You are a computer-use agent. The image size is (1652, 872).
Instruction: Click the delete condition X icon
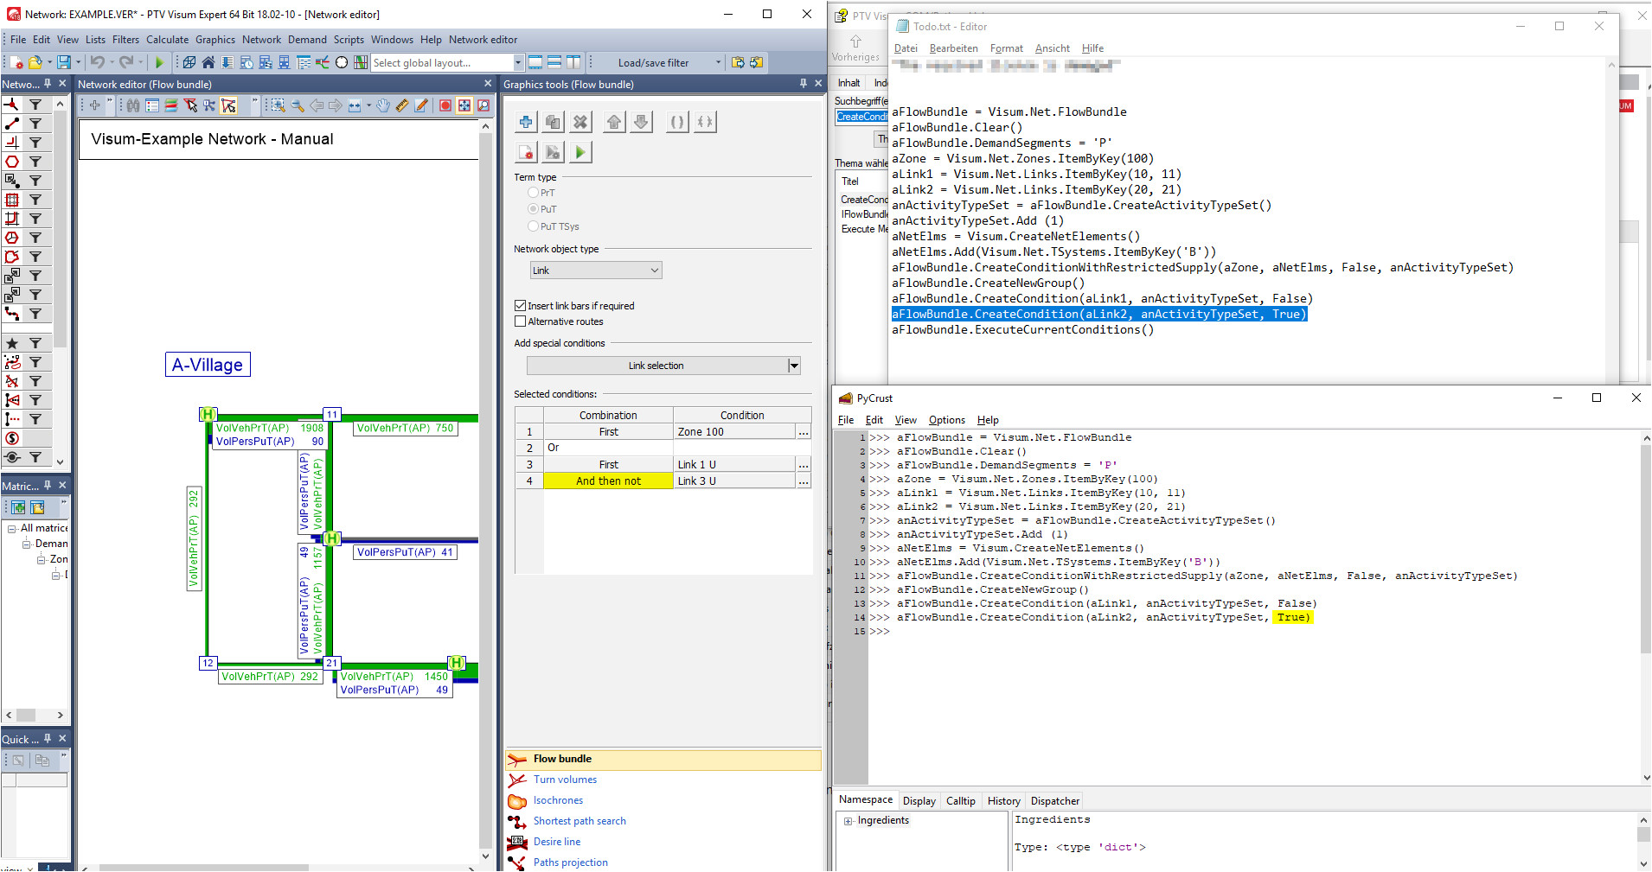[580, 123]
